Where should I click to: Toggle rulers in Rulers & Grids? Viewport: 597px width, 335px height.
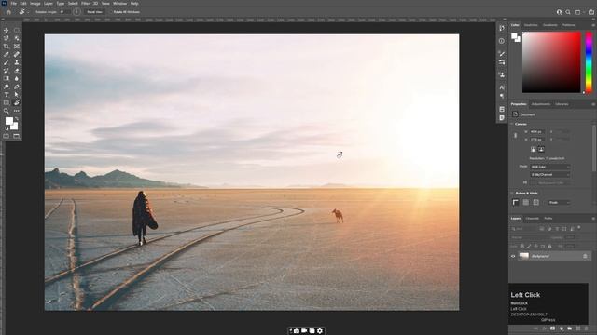pyautogui.click(x=516, y=203)
